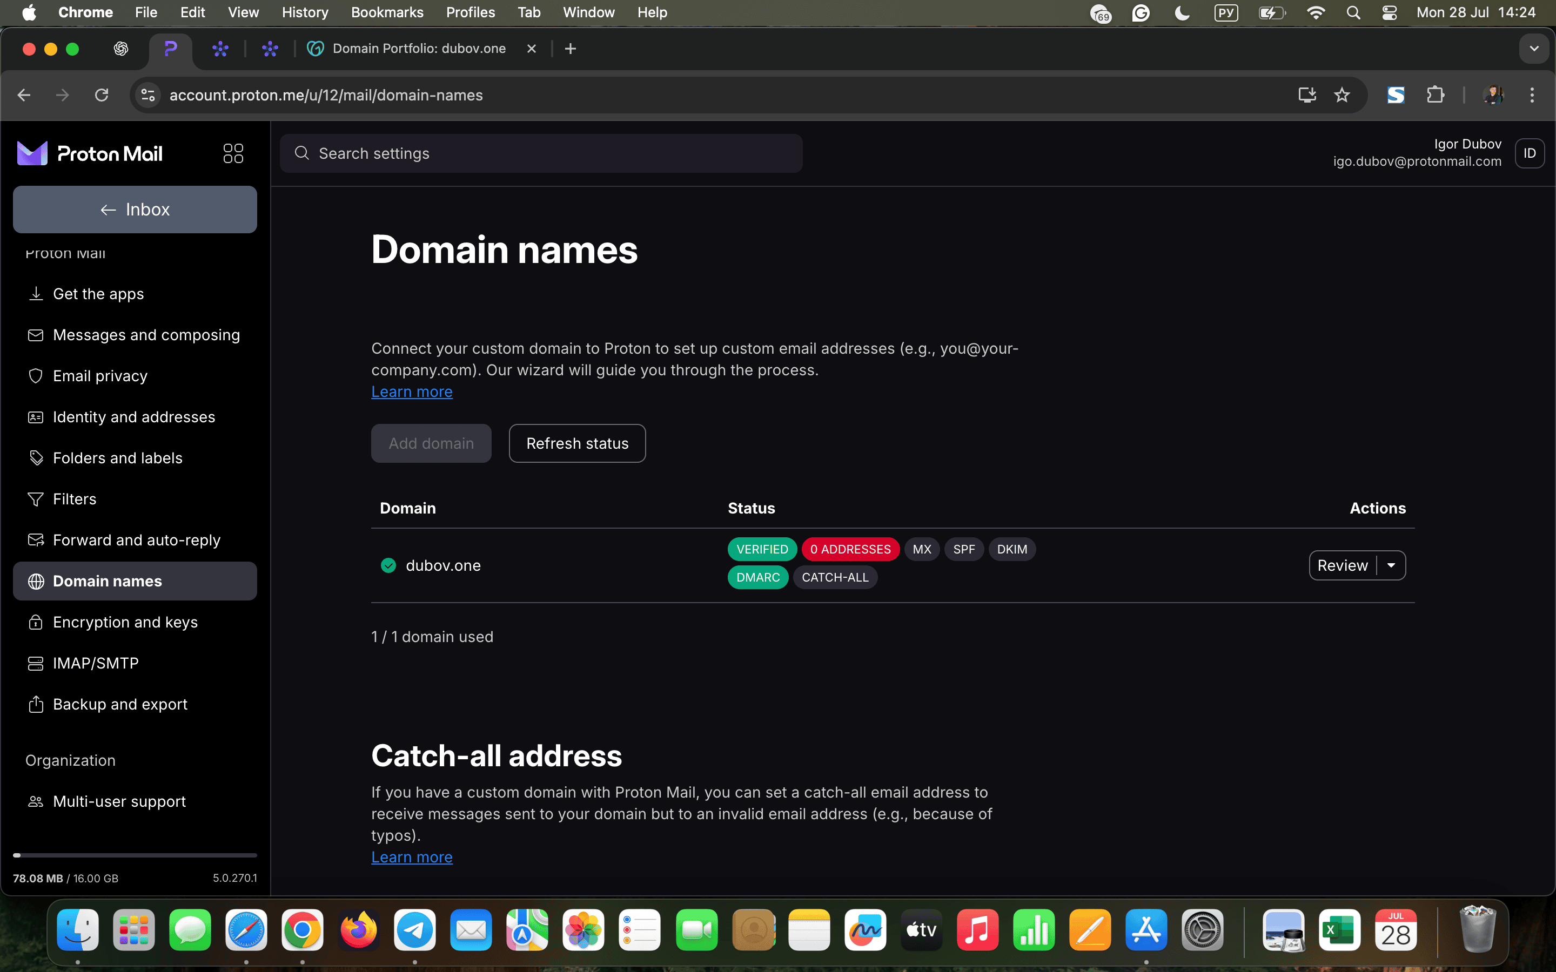The width and height of the screenshot is (1556, 972).
Task: Open Encryption and keys settings
Action: (135, 622)
